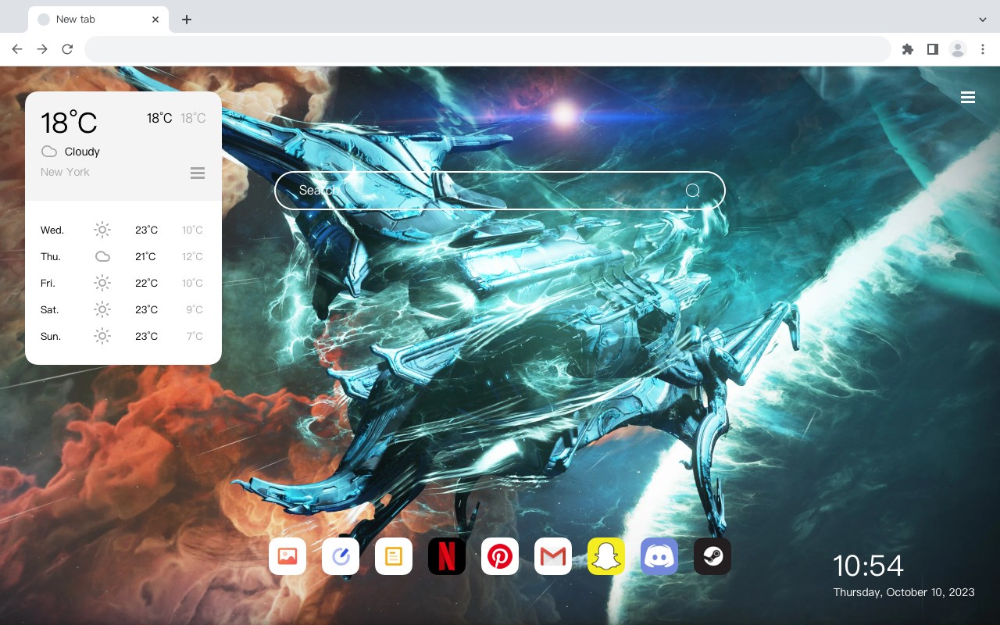Open the Photos gallery shortcut icon
Screen dimensions: 1000x625
287,556
